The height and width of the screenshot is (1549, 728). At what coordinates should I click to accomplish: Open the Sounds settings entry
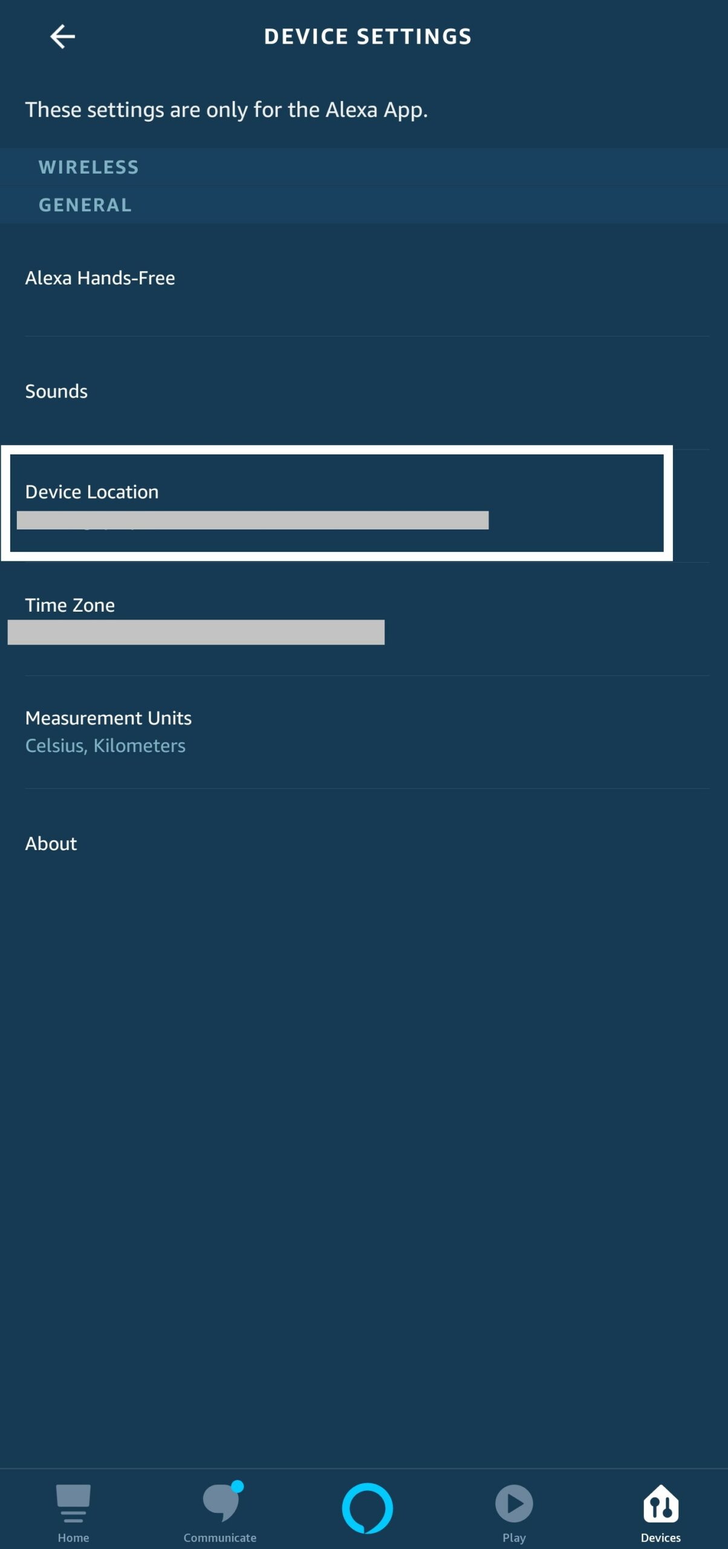click(56, 391)
